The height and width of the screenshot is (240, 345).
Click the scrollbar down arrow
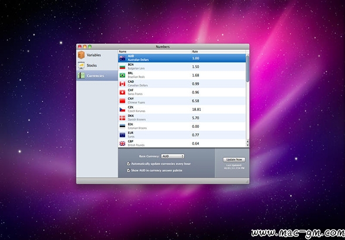coord(247,145)
